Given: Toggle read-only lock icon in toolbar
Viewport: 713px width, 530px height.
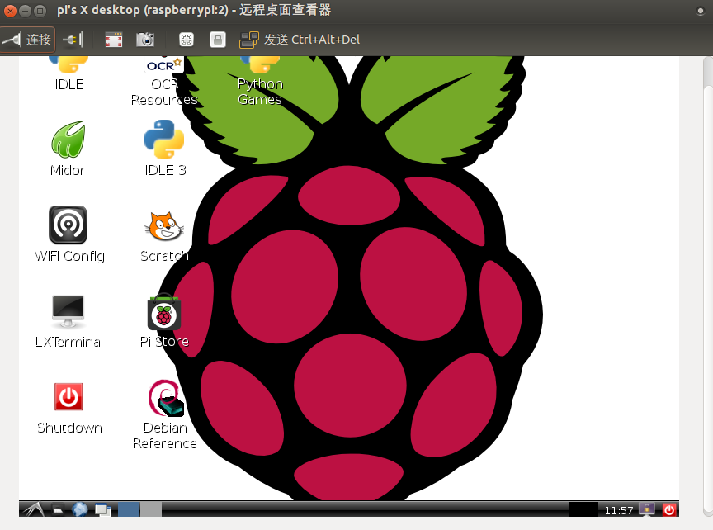Looking at the screenshot, I should point(218,40).
